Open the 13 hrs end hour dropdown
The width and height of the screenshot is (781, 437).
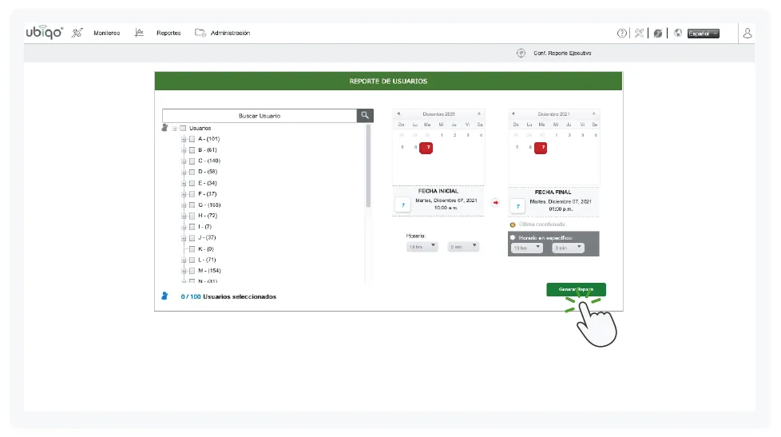tap(526, 248)
